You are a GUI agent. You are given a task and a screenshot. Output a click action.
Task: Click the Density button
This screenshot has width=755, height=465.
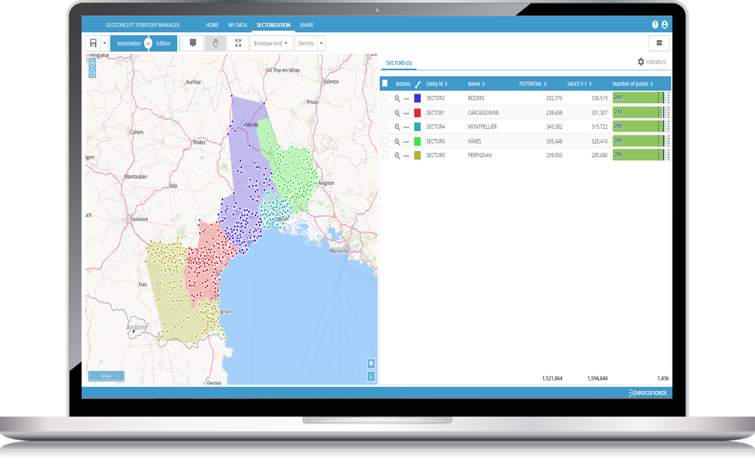click(306, 43)
